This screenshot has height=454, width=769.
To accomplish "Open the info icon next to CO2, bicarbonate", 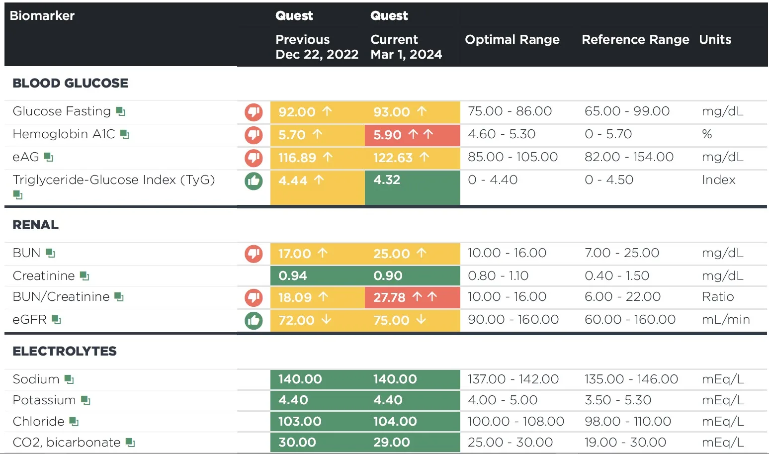I will coord(130,442).
